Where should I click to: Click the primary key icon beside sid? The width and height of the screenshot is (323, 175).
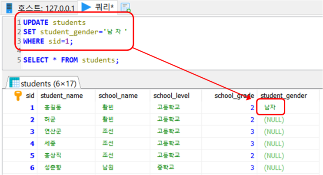(18, 96)
